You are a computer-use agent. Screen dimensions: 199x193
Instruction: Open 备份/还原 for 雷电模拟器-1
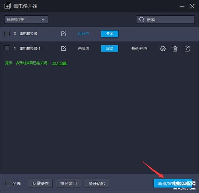click(x=139, y=49)
